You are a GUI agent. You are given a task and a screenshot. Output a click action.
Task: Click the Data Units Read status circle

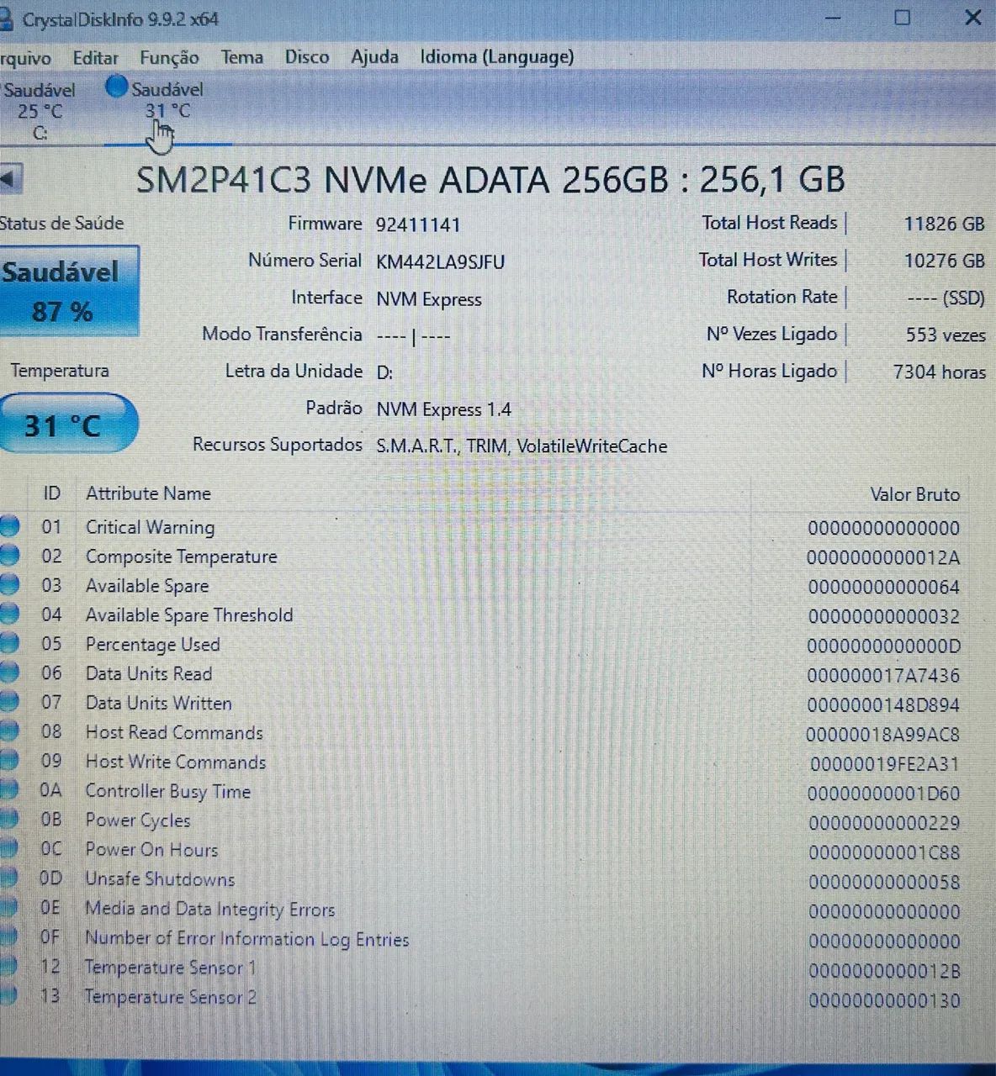point(8,673)
